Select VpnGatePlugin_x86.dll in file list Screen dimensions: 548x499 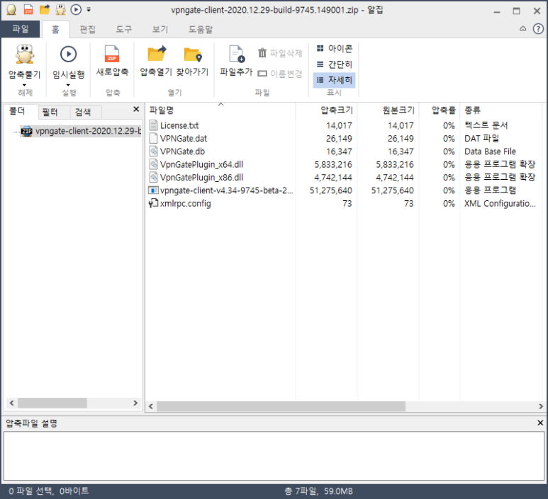[344, 177]
